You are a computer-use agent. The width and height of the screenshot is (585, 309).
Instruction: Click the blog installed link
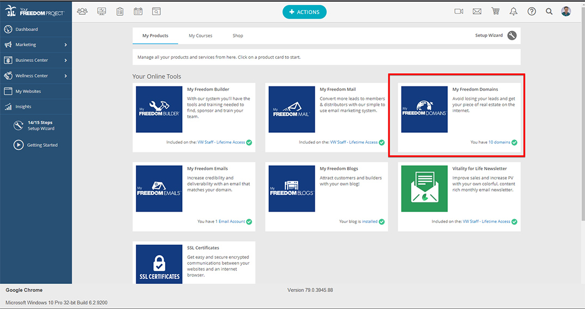point(370,221)
